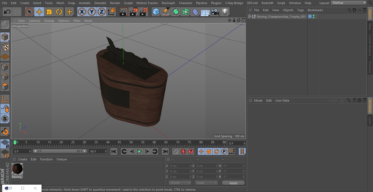The width and height of the screenshot is (373, 192).
Task: Enable the Snap magnet icon
Action: coord(5,132)
